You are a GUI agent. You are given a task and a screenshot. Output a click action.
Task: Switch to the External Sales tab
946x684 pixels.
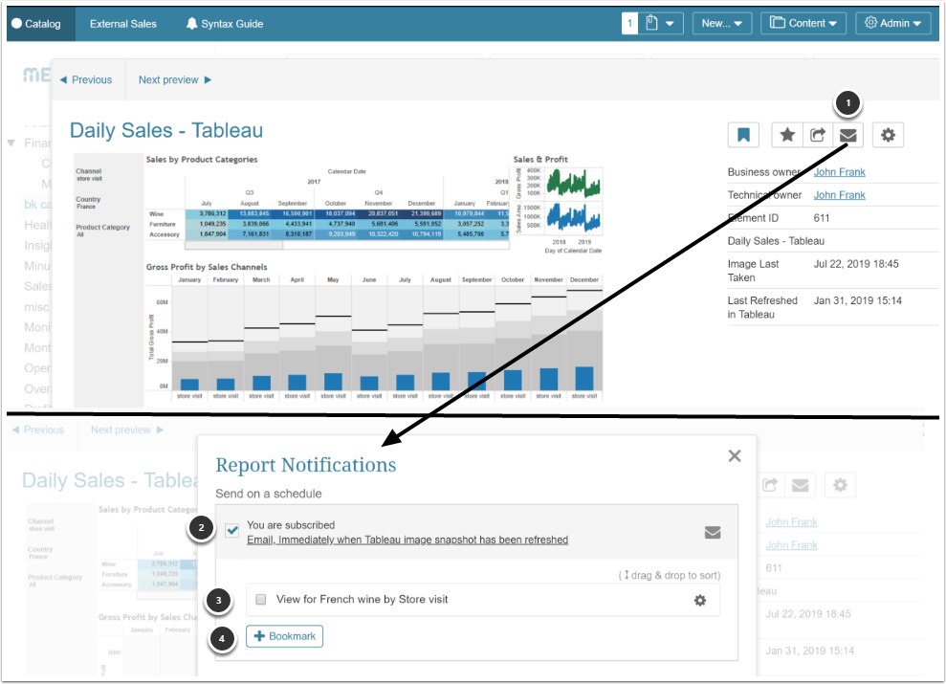coord(123,24)
